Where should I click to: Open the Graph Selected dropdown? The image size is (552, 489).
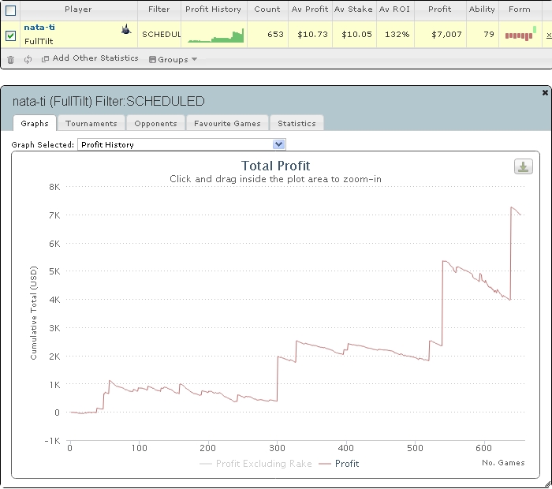tap(181, 144)
